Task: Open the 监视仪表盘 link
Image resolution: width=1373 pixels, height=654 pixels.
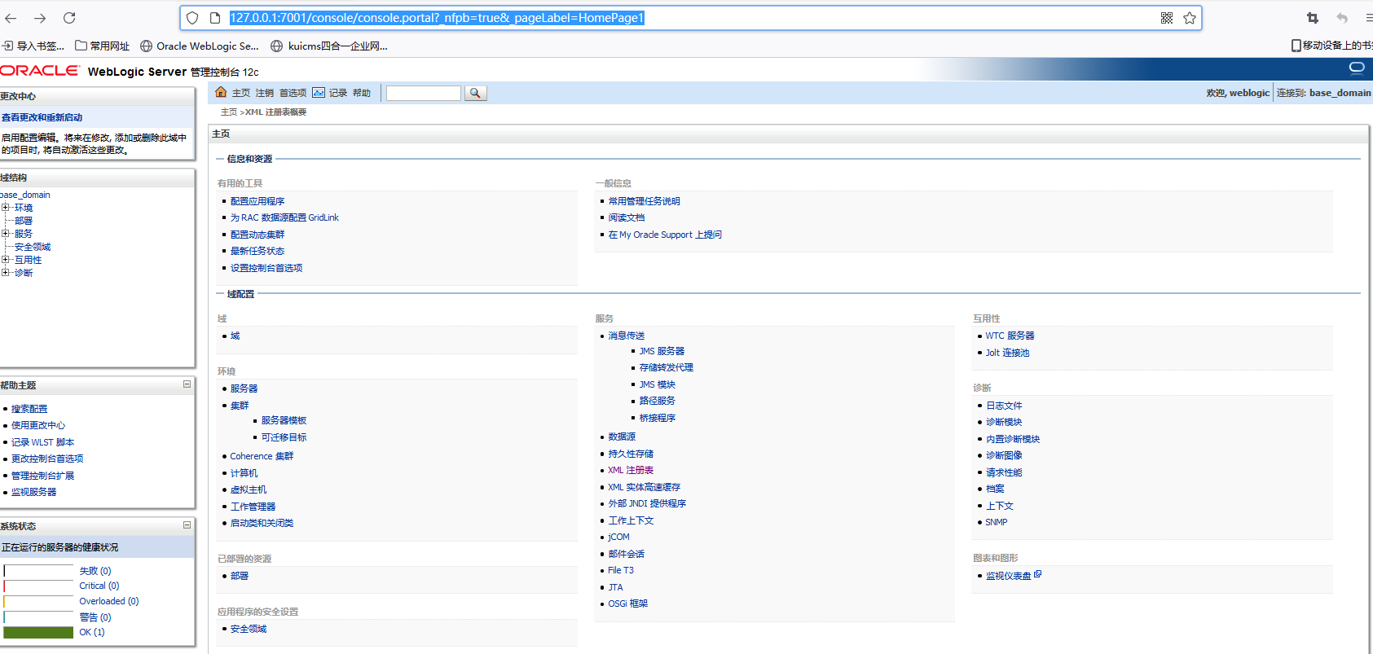Action: click(x=1009, y=576)
